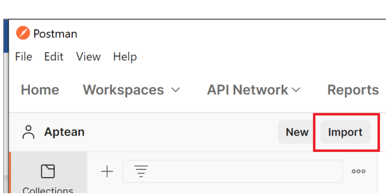Open the Collections sidebar tab icon
This screenshot has width=387, height=196.
point(48,171)
